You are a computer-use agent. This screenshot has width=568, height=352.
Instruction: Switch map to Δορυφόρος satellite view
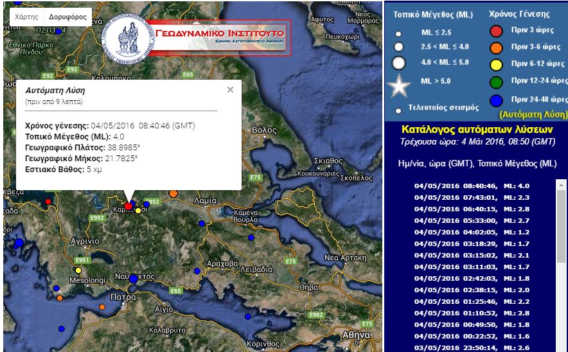(67, 17)
